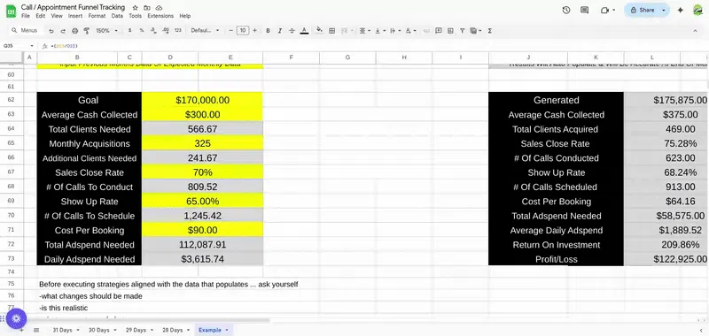Open the Functions sigma icon
Viewport: 709px width, 336px height.
tap(490, 31)
